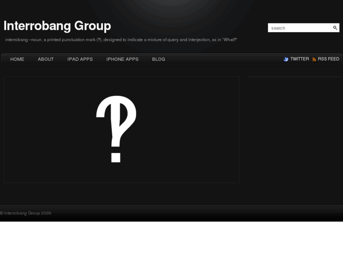Open the Home menu item

17,59
